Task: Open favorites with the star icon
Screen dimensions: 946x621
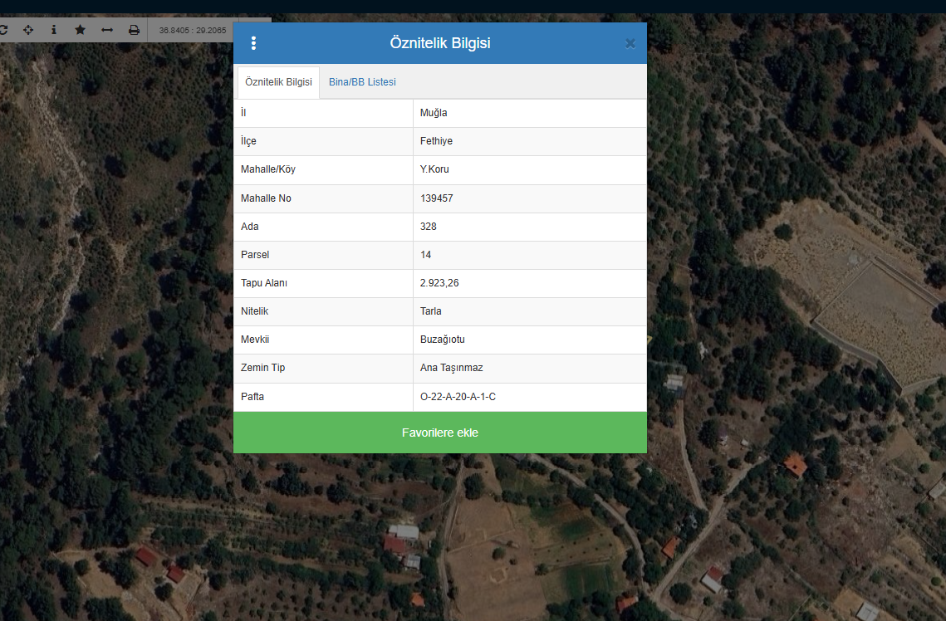Action: tap(80, 30)
